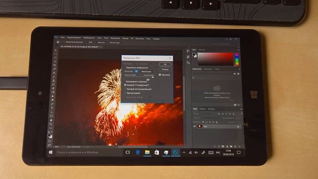Select the Базовый оптимизированный radio button
Screen dimensions: 318x179
(125, 89)
